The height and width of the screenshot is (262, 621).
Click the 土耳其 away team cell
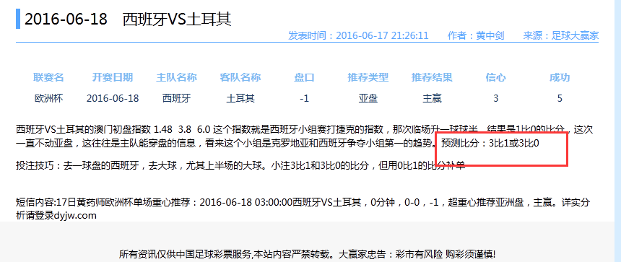(x=240, y=98)
